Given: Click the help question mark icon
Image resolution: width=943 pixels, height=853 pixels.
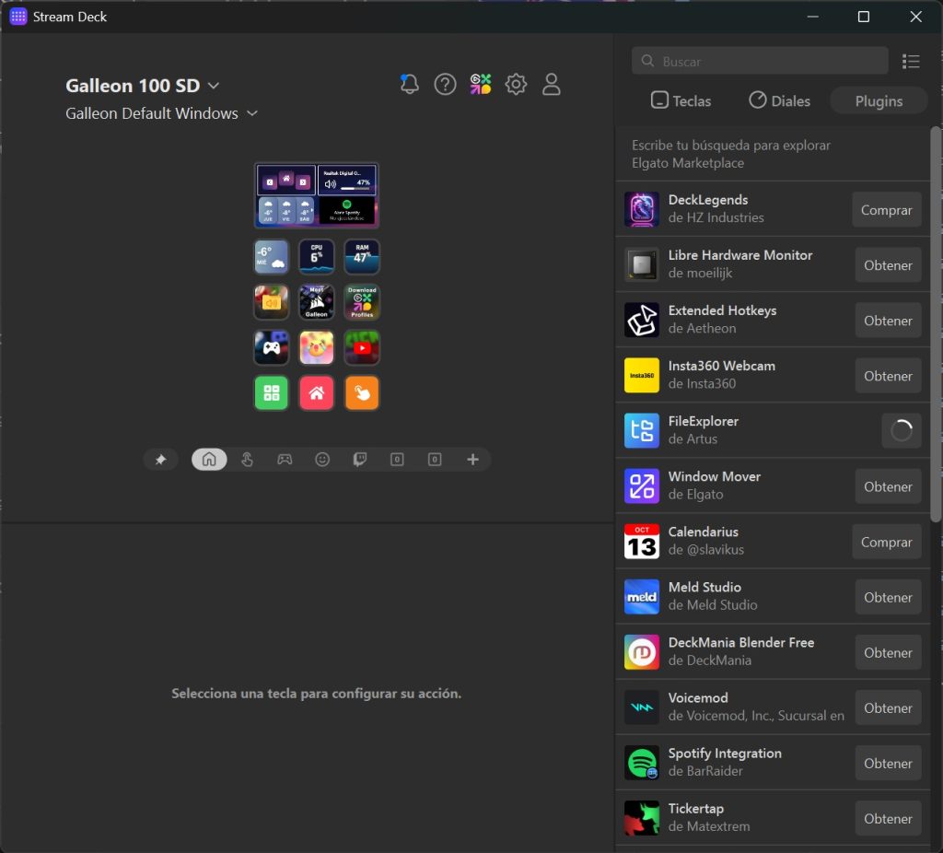Looking at the screenshot, I should (x=445, y=85).
